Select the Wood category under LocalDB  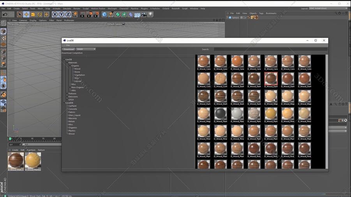click(71, 134)
